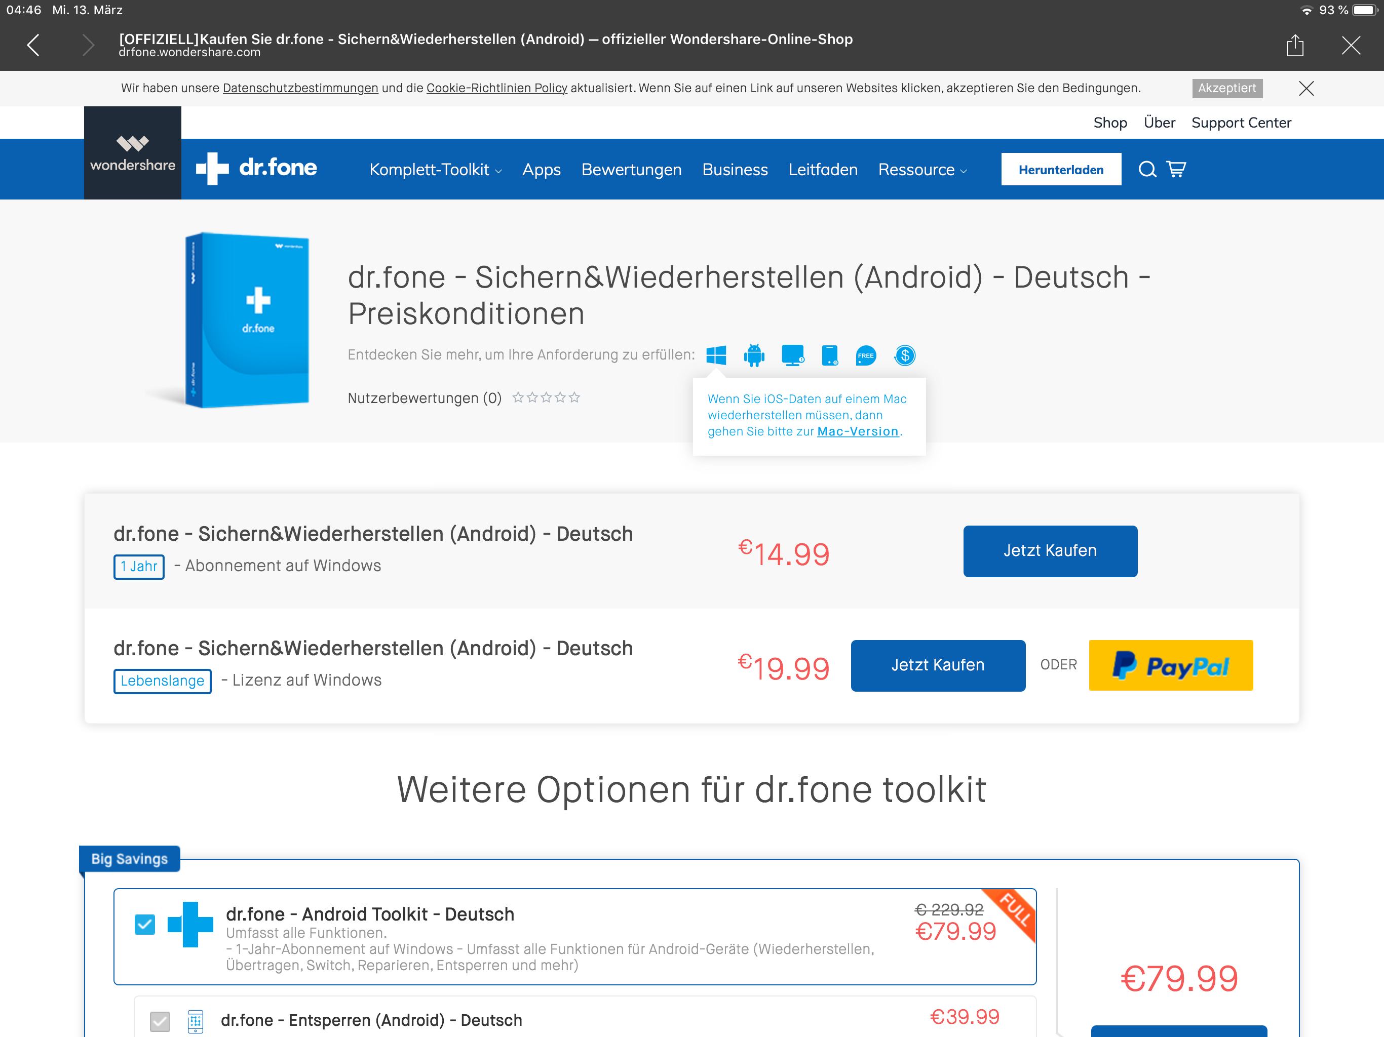Select the 1 Jahr subscription option
The image size is (1384, 1037).
[139, 567]
